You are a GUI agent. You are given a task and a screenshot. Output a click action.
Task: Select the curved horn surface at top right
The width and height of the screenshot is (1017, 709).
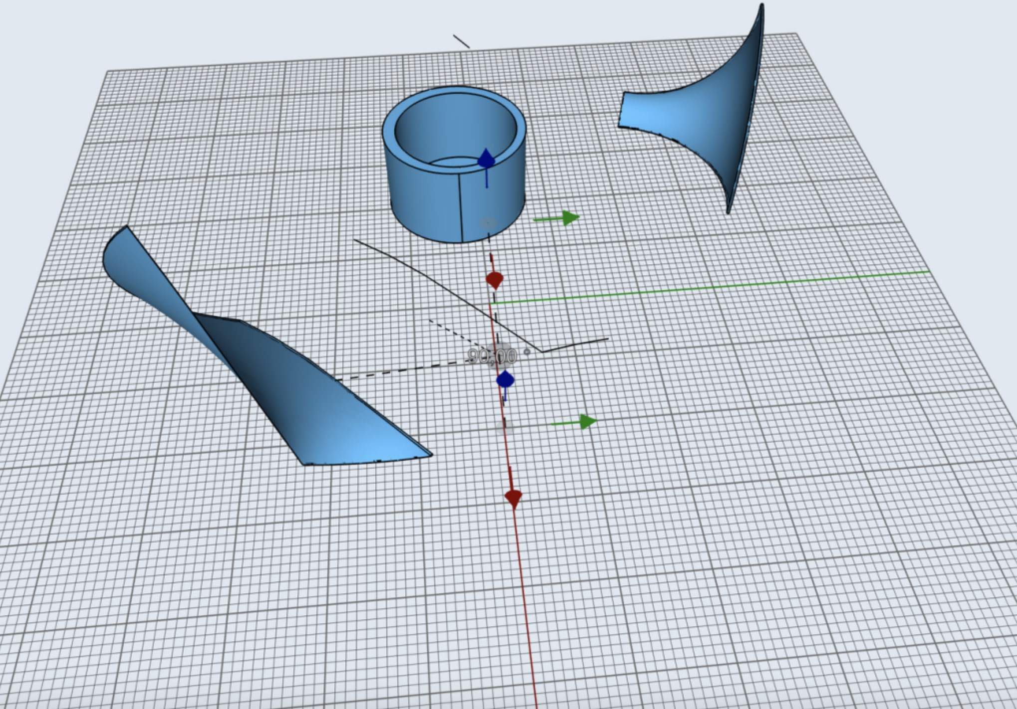[719, 115]
